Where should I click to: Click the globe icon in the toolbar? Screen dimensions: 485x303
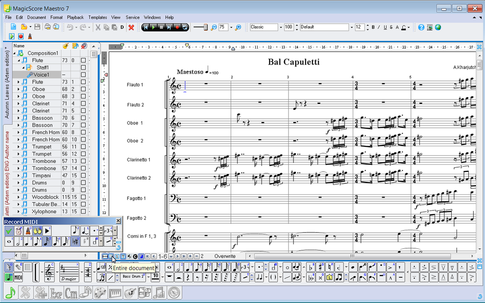(x=438, y=27)
